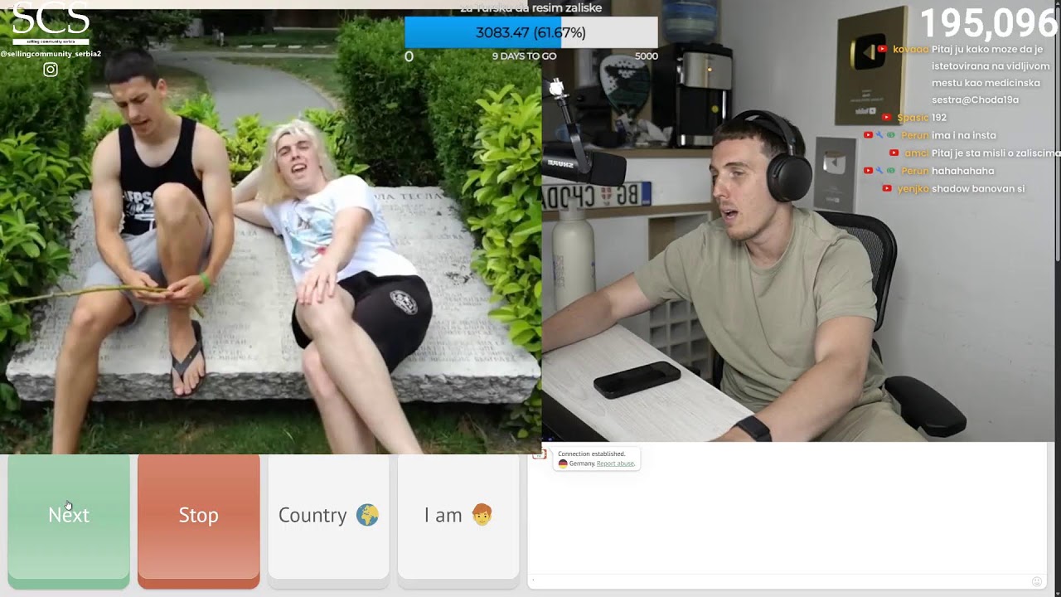Click the Germany flag icon
1061x597 pixels.
click(563, 464)
